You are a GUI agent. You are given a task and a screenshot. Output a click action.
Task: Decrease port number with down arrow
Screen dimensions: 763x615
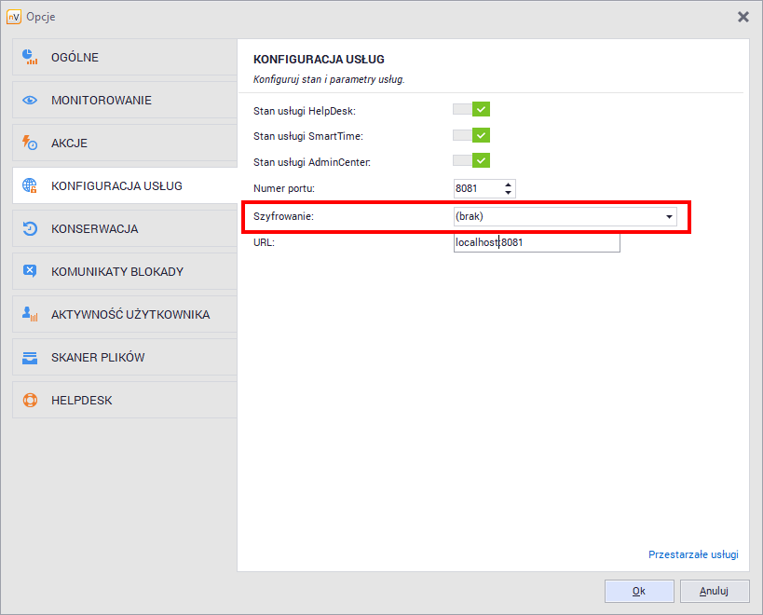pos(508,193)
